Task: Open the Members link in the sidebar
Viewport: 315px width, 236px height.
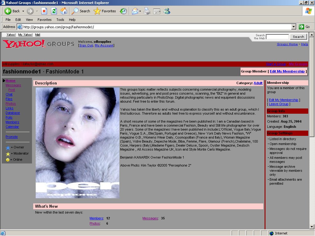Action: [12, 122]
